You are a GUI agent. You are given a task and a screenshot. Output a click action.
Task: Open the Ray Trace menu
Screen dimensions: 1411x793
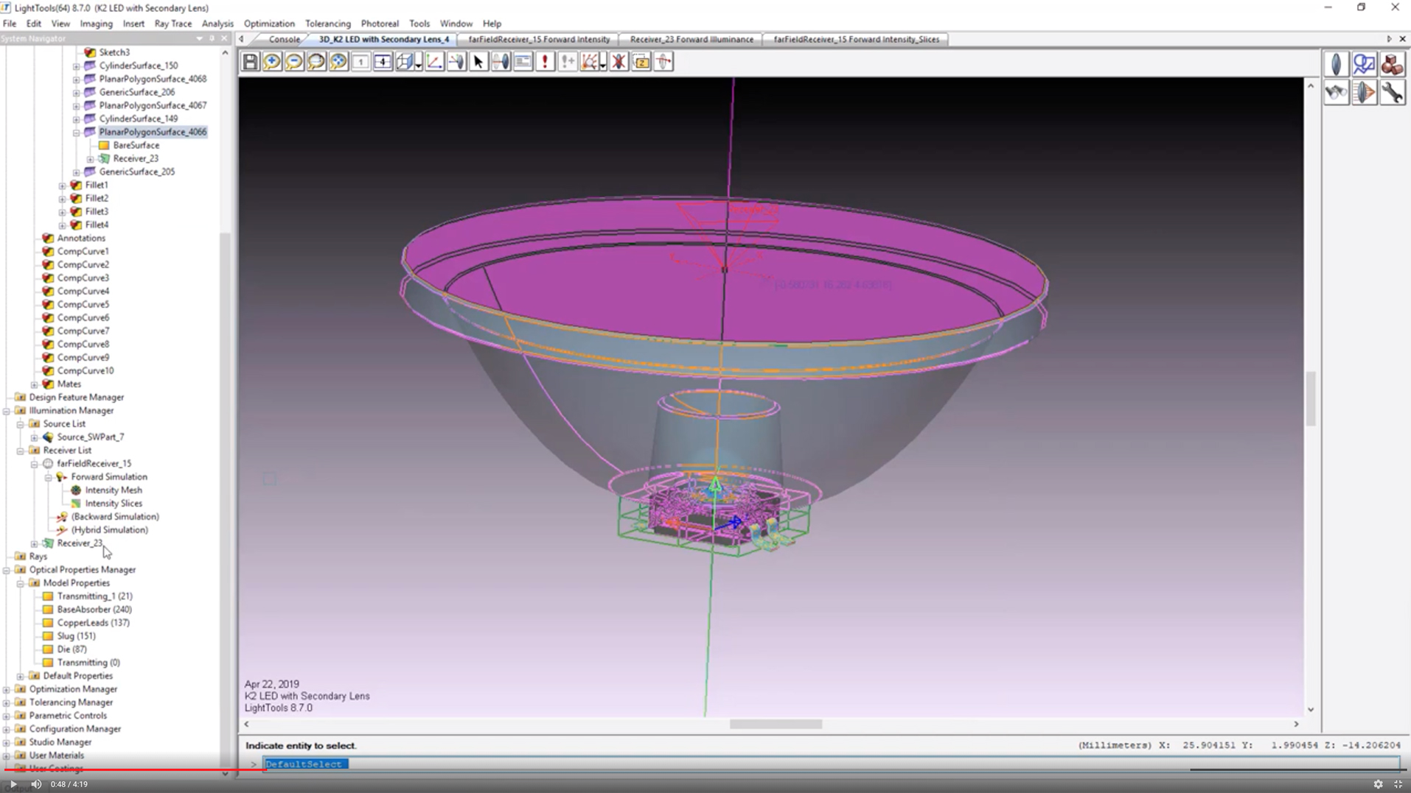tap(173, 24)
